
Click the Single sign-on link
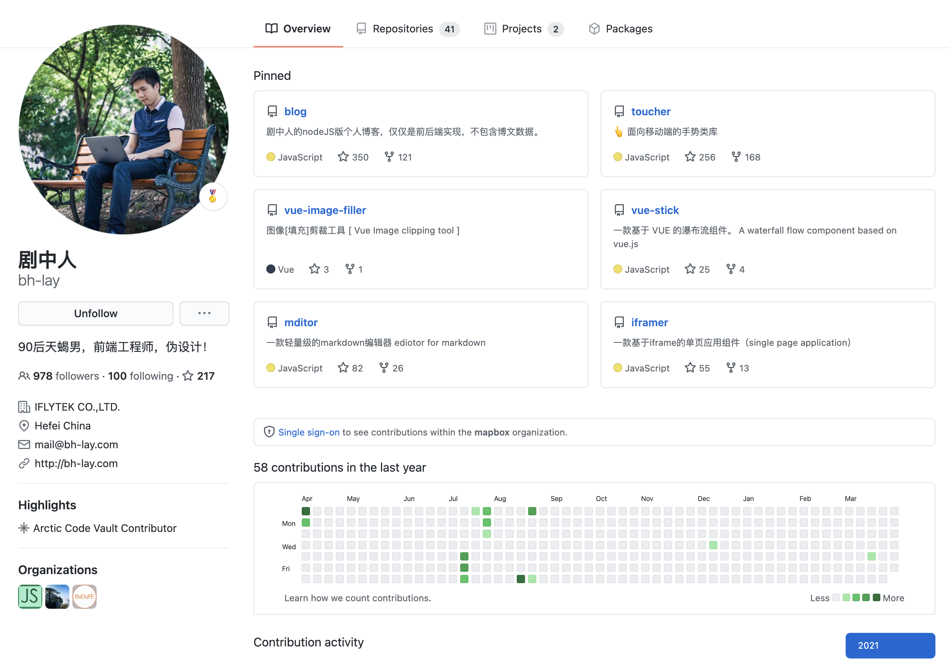(x=309, y=432)
